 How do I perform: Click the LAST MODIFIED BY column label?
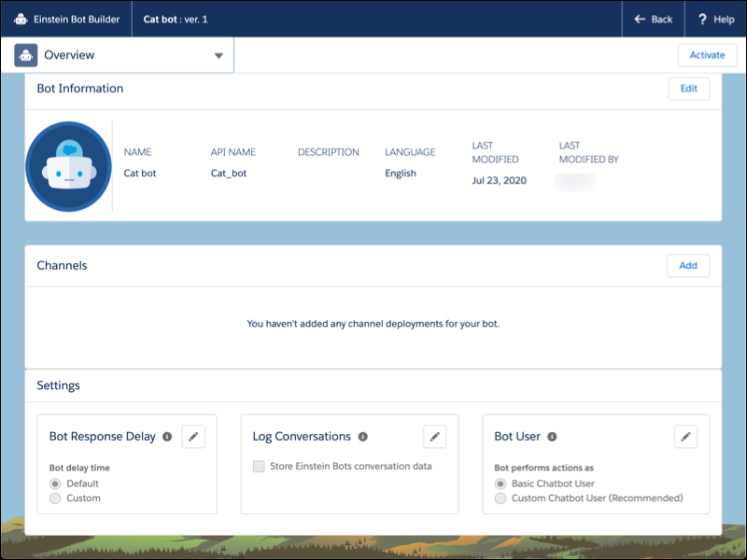(x=589, y=152)
